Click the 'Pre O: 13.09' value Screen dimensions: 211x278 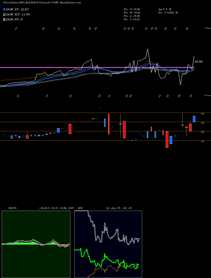132,9
